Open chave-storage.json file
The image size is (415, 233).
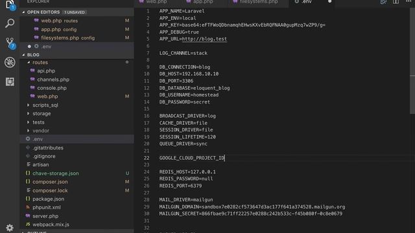pos(77,173)
